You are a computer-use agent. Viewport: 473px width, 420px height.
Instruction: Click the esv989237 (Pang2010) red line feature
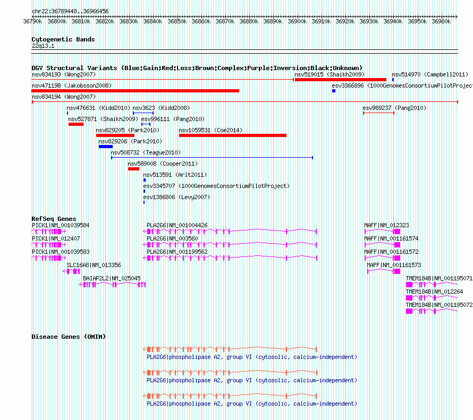pyautogui.click(x=378, y=113)
